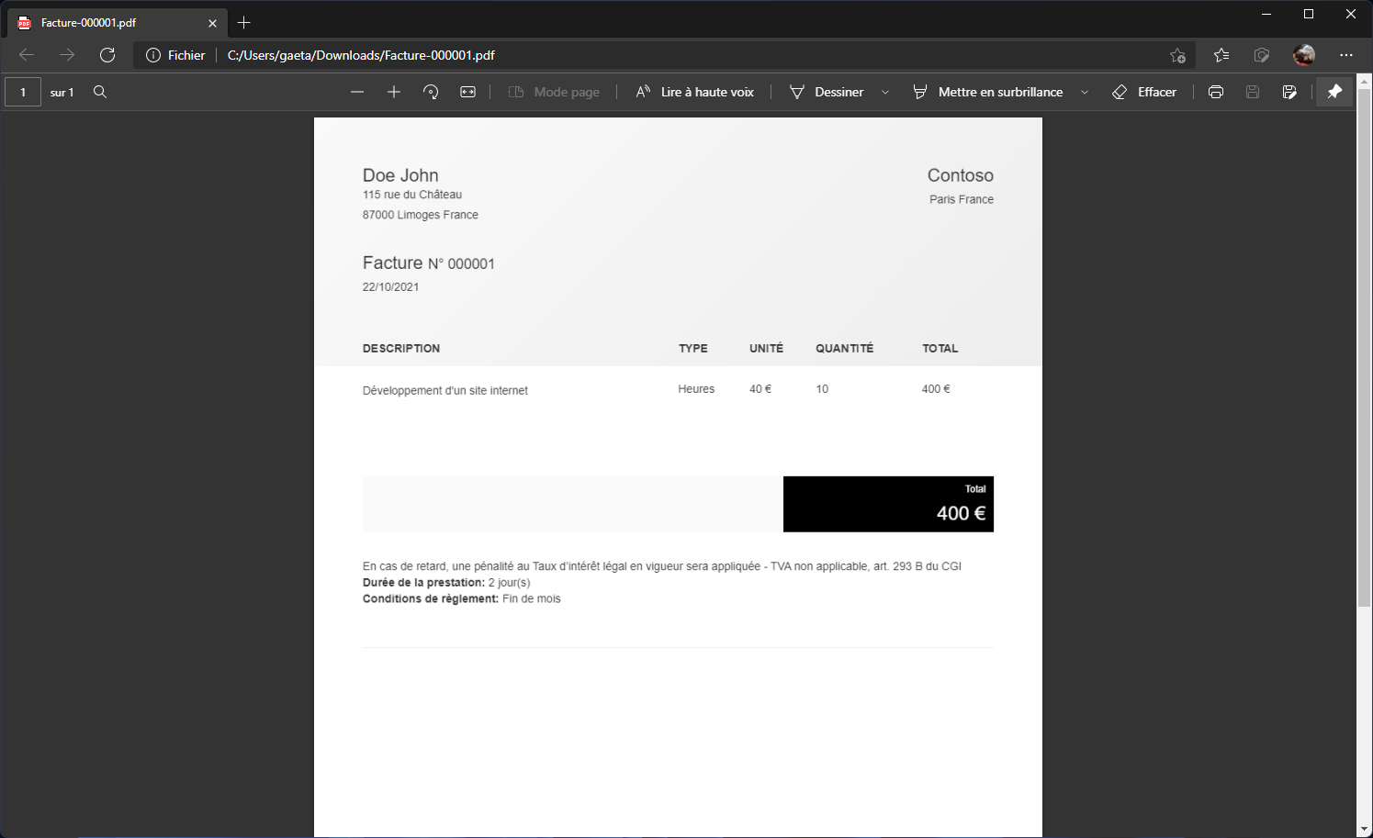Image resolution: width=1373 pixels, height=838 pixels.
Task: Open the user profile avatar
Action: coord(1304,55)
